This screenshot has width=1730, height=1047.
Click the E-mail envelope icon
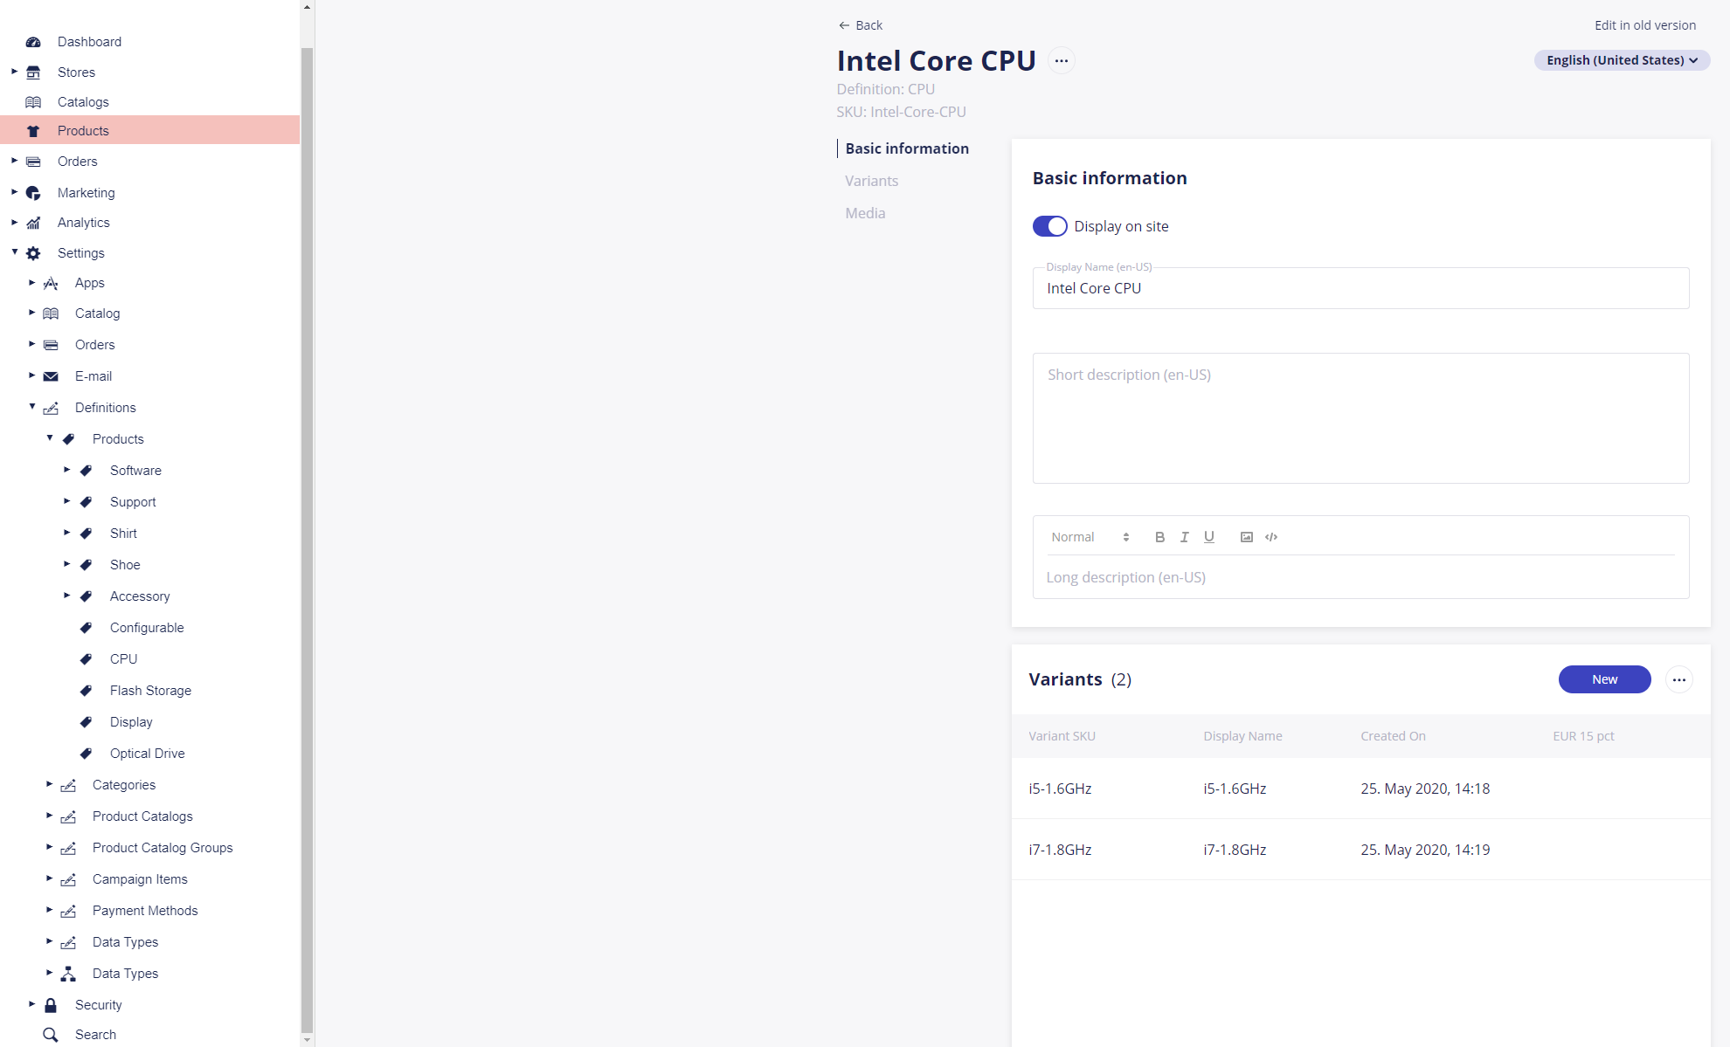pos(51,376)
